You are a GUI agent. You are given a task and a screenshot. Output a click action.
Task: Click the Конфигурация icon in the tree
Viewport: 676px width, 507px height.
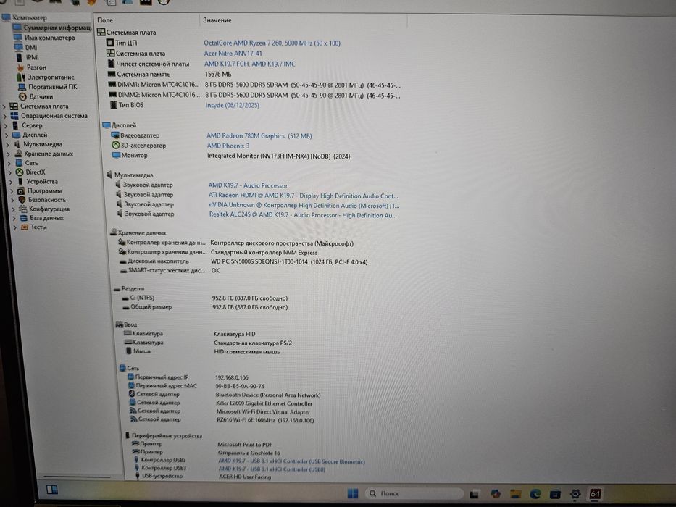coord(23,209)
